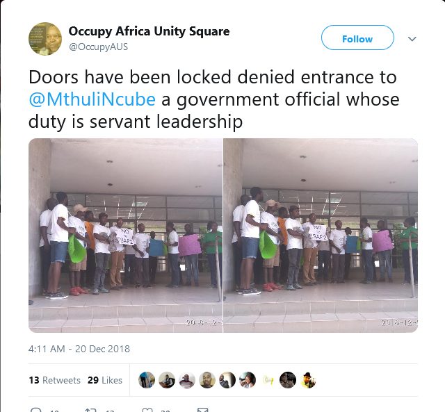The width and height of the screenshot is (445, 412).
Task: Open the fourth liker avatar
Action: pyautogui.click(x=207, y=380)
